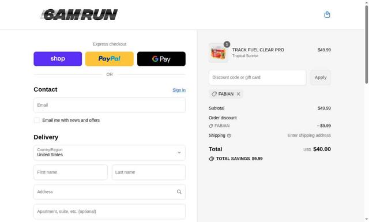Click the Tropical Sunrise variant text
This screenshot has width=369, height=222.
tap(245, 56)
